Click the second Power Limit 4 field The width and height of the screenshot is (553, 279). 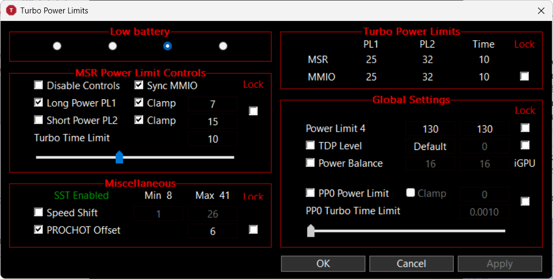pyautogui.click(x=484, y=129)
